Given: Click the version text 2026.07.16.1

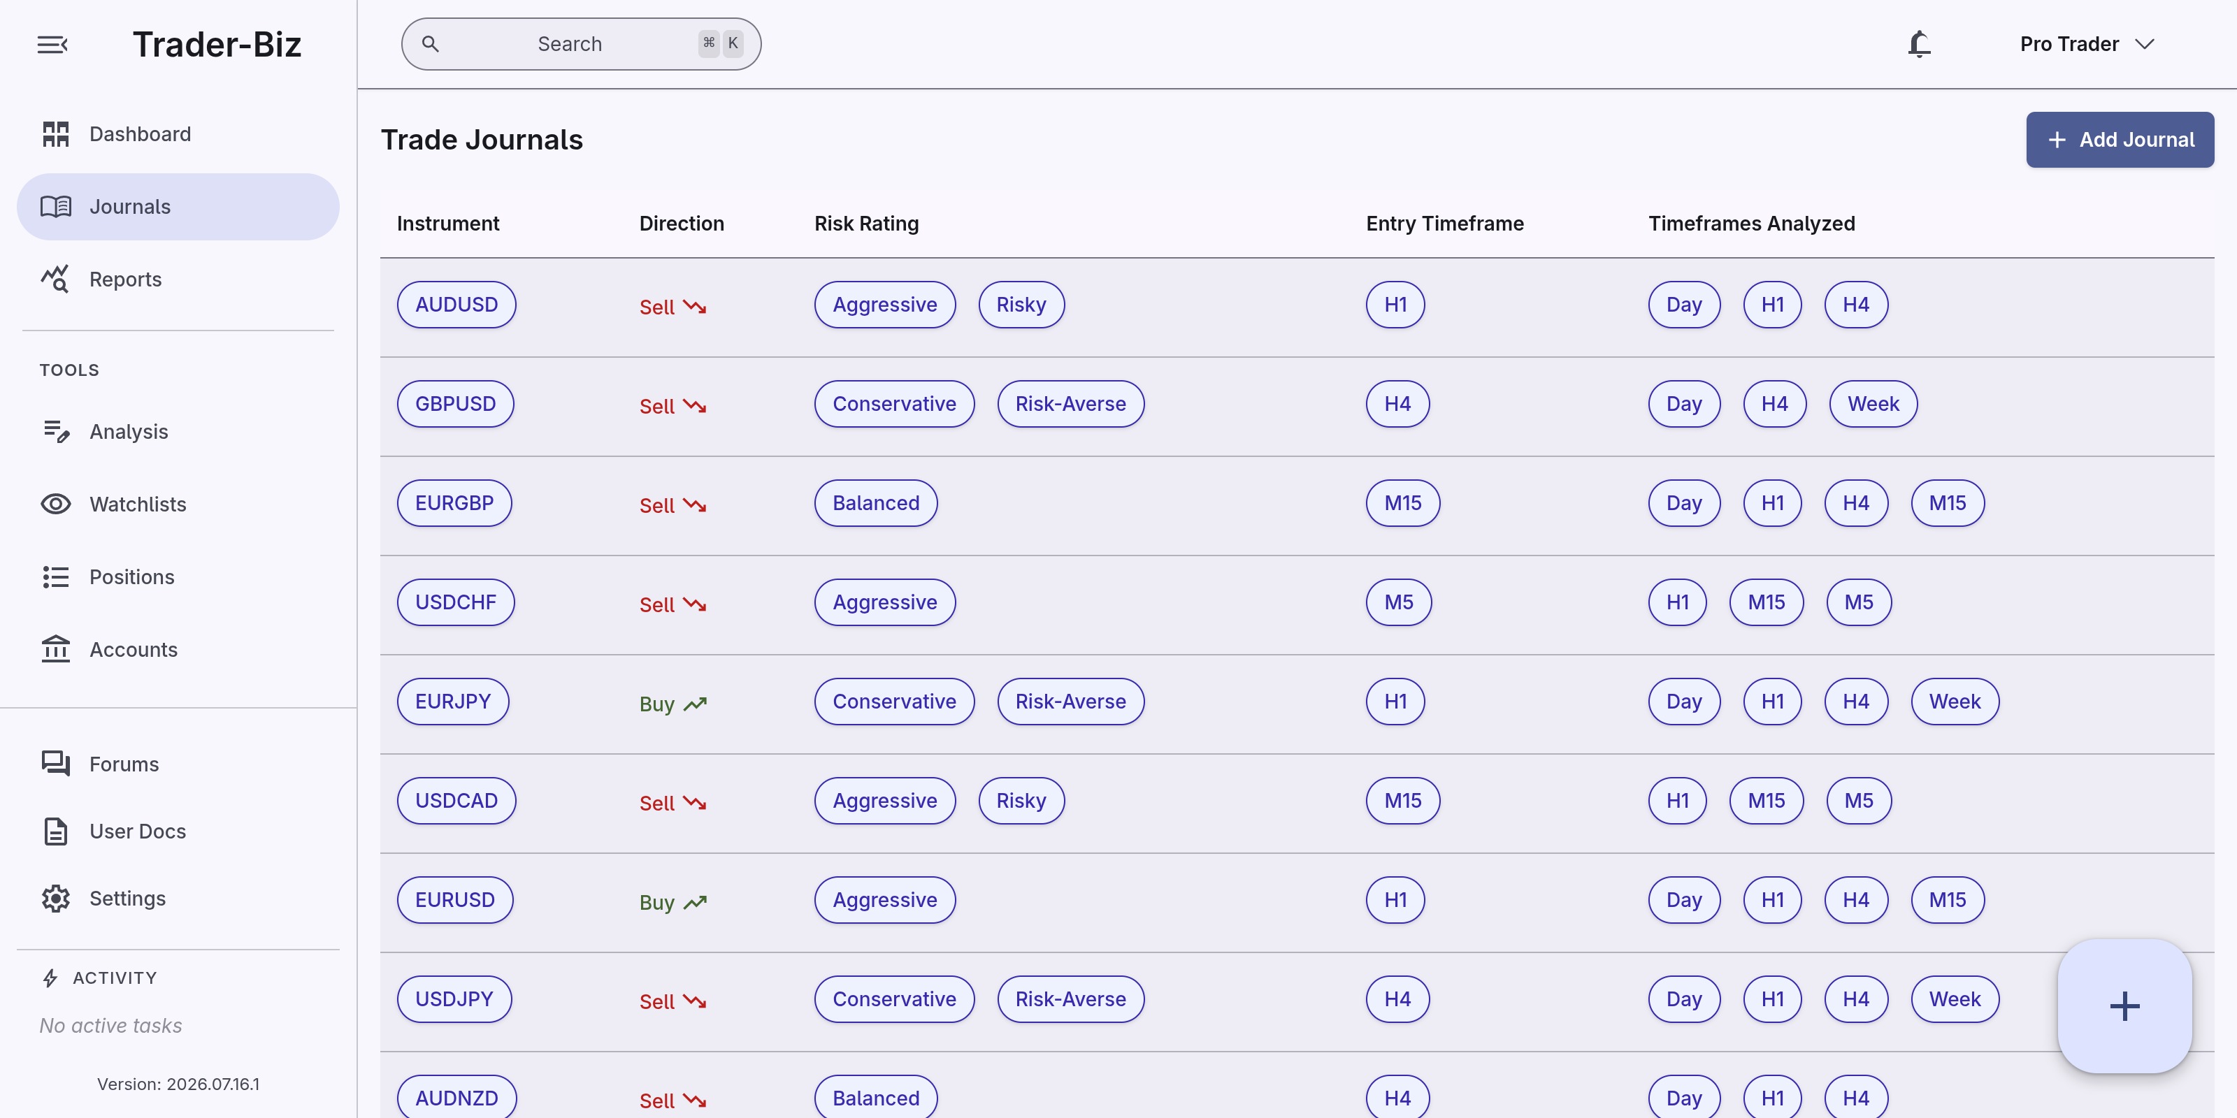Looking at the screenshot, I should [x=213, y=1084].
